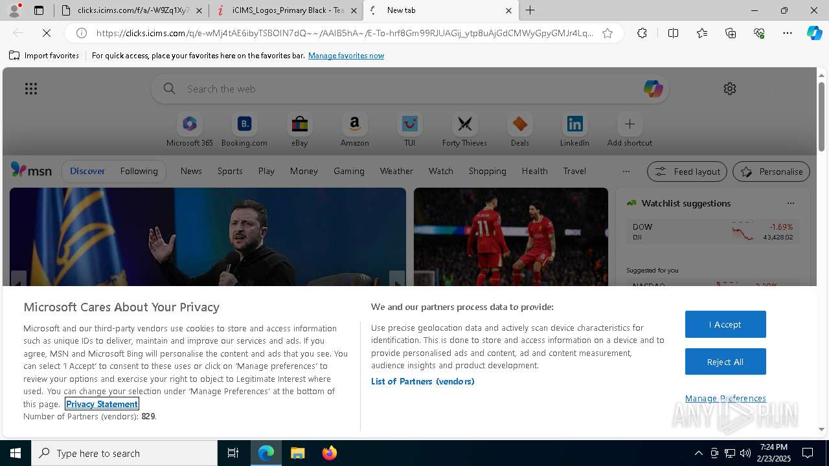
Task: Open the Edge profile icon
Action: click(14, 10)
